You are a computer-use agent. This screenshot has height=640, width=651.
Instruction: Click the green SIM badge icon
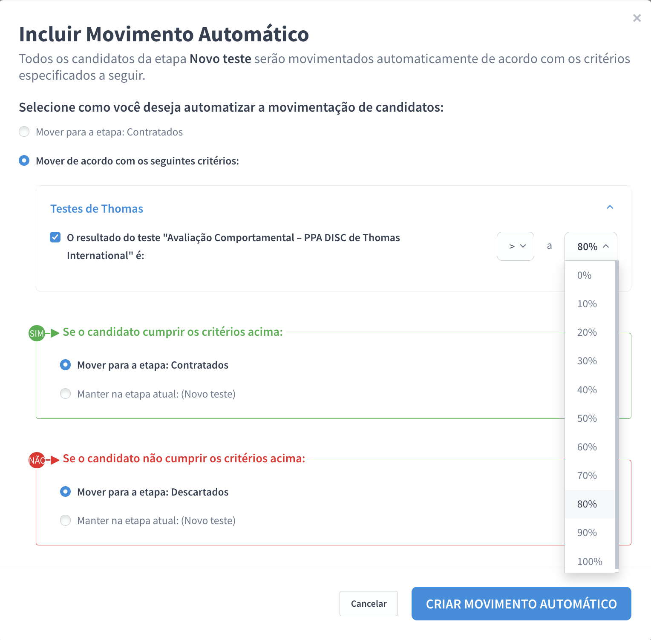(x=37, y=333)
